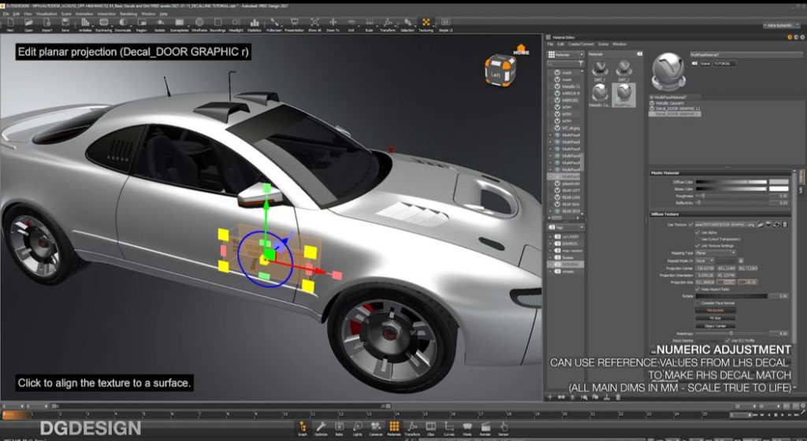Open the VSets module in the bottom bar
The width and height of the screenshot is (807, 441).
[467, 428]
